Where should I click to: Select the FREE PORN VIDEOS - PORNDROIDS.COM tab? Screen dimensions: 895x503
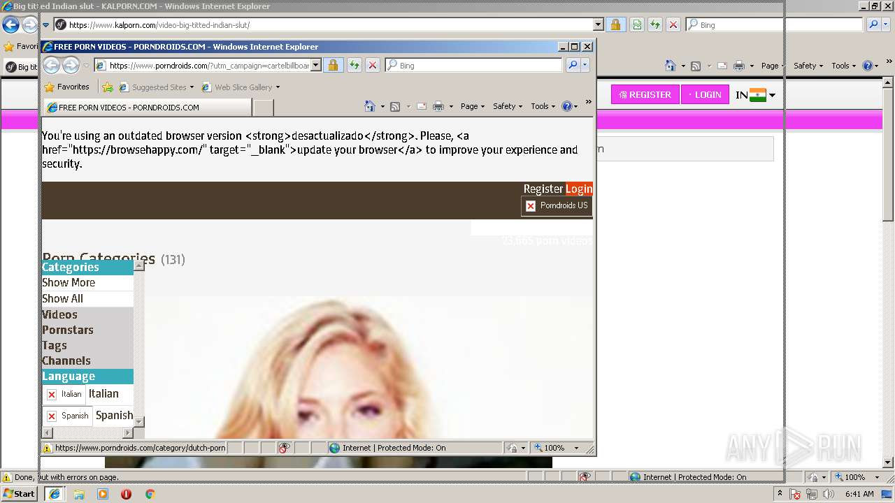pos(147,107)
